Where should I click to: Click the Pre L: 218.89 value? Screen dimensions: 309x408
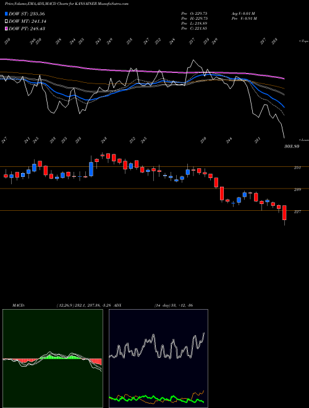pyautogui.click(x=194, y=23)
